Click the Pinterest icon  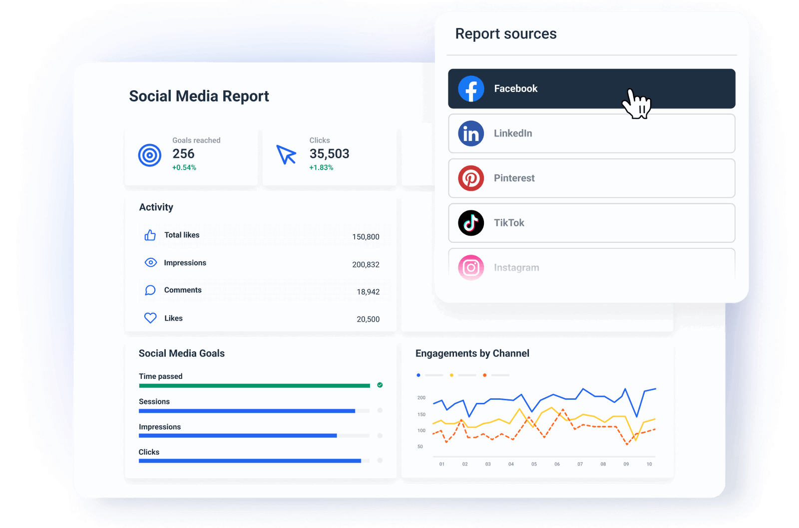[x=471, y=178]
